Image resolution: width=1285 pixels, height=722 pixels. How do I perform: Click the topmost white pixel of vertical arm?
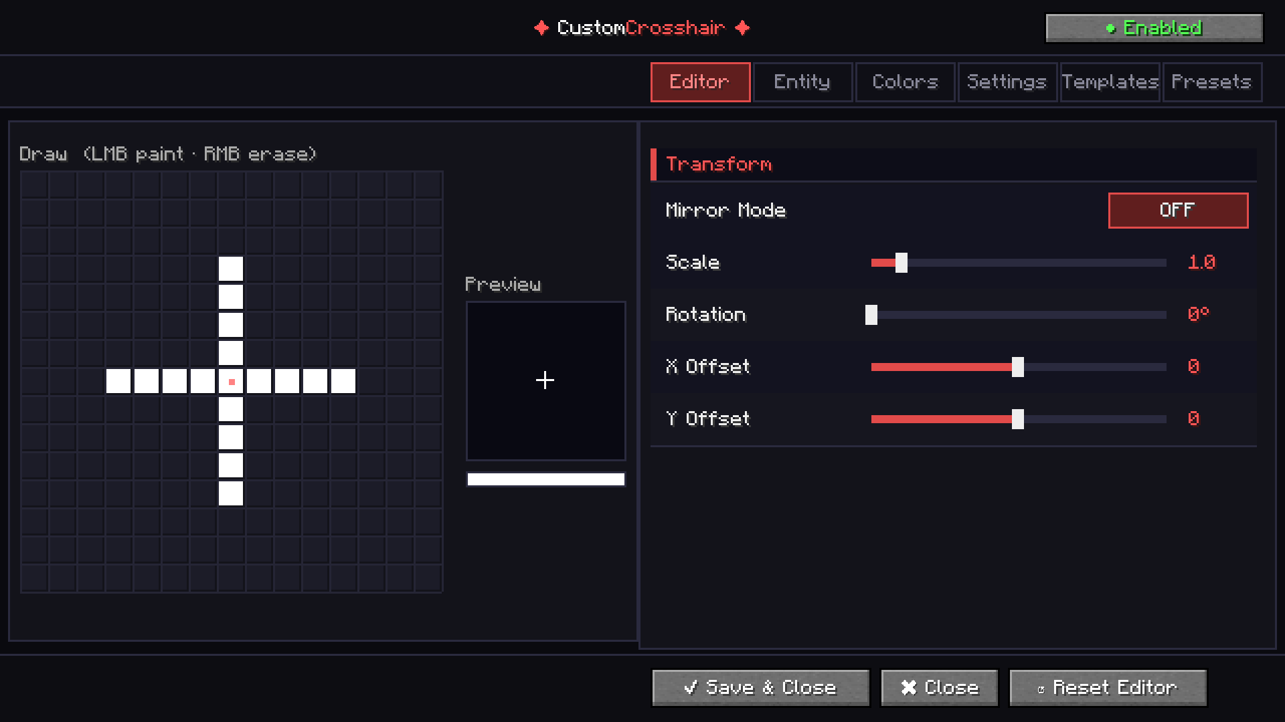[x=231, y=269]
